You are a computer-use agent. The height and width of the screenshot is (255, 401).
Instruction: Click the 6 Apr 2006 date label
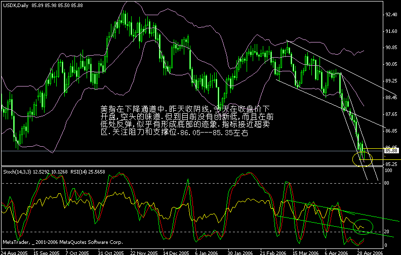click(337, 253)
